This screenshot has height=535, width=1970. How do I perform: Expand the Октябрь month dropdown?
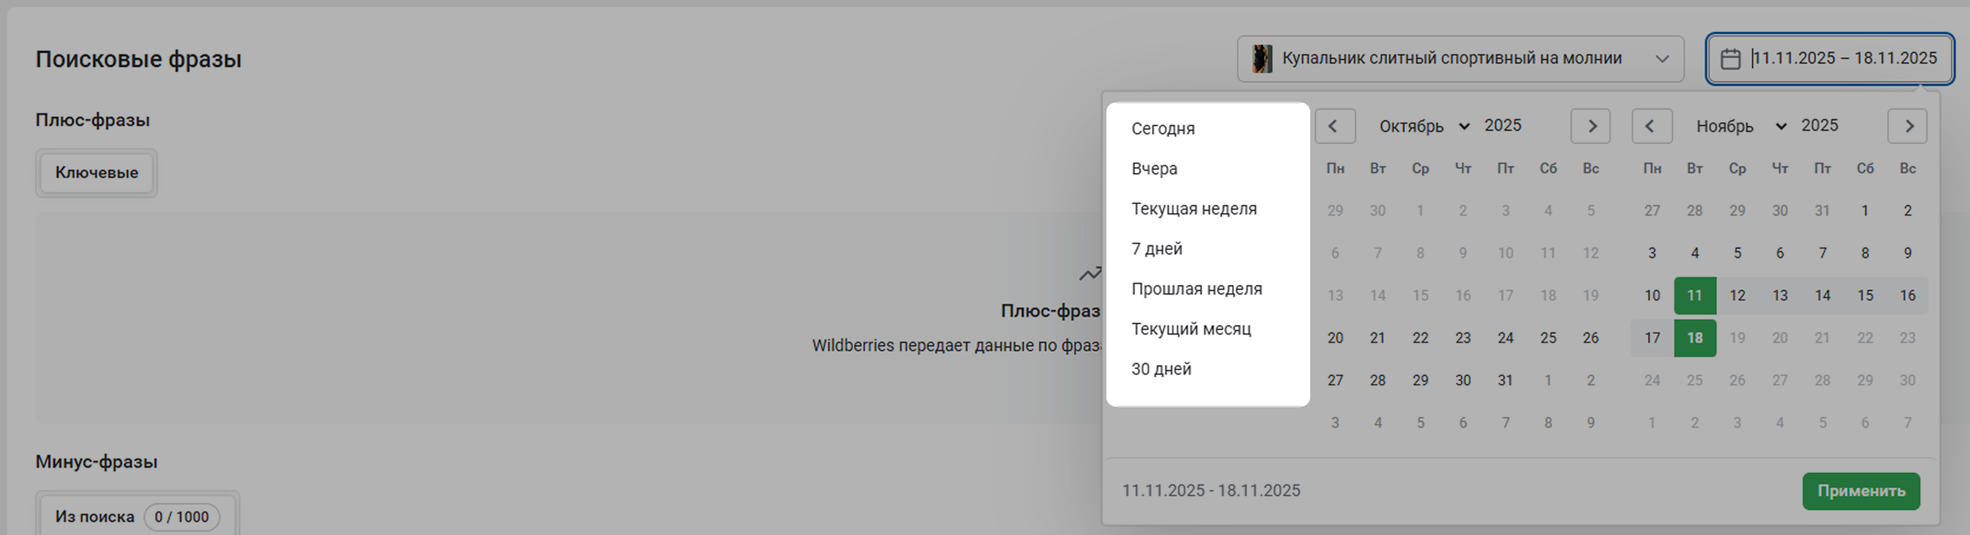click(x=1423, y=126)
